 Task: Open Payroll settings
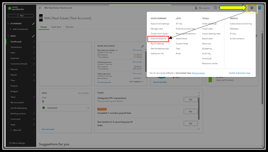[157, 44]
